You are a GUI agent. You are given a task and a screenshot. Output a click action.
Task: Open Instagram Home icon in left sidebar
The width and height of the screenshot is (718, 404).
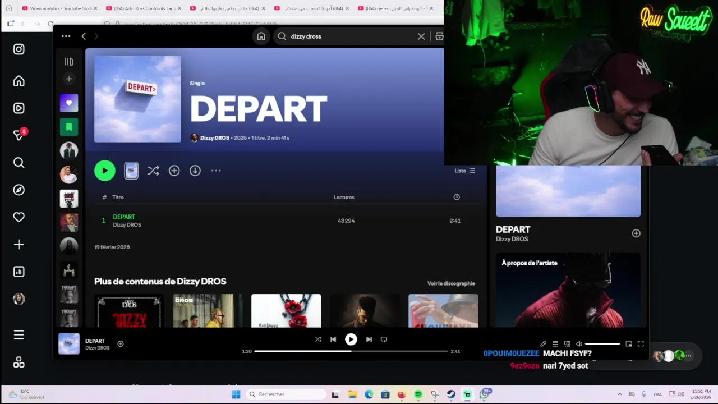(x=19, y=81)
